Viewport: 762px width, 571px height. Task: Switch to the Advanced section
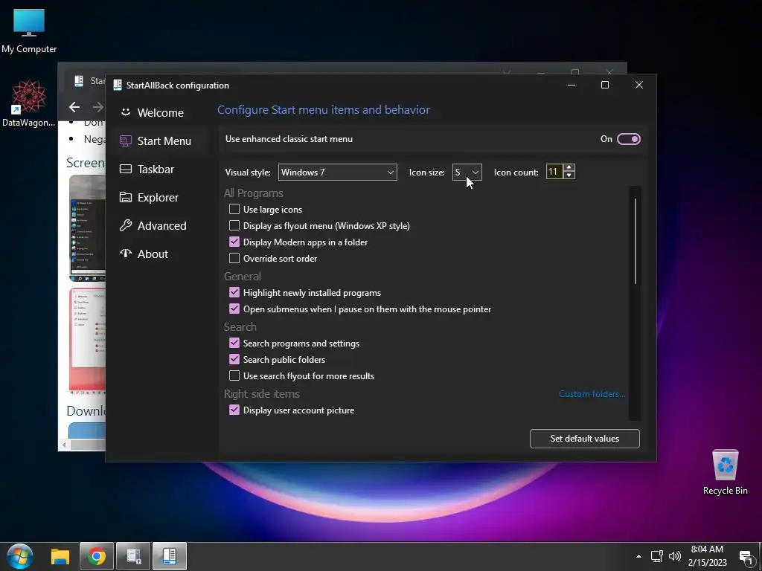coord(161,226)
